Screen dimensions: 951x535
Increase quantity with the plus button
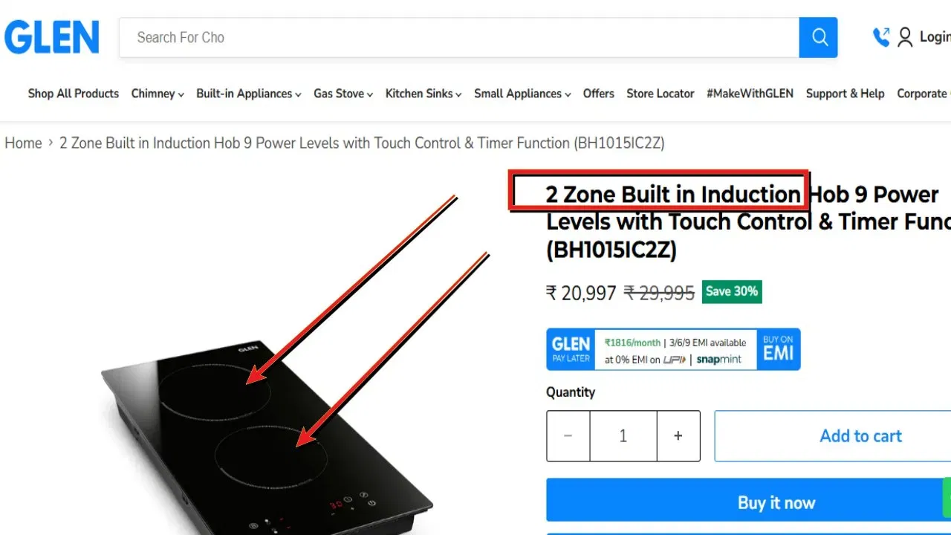[x=678, y=436]
